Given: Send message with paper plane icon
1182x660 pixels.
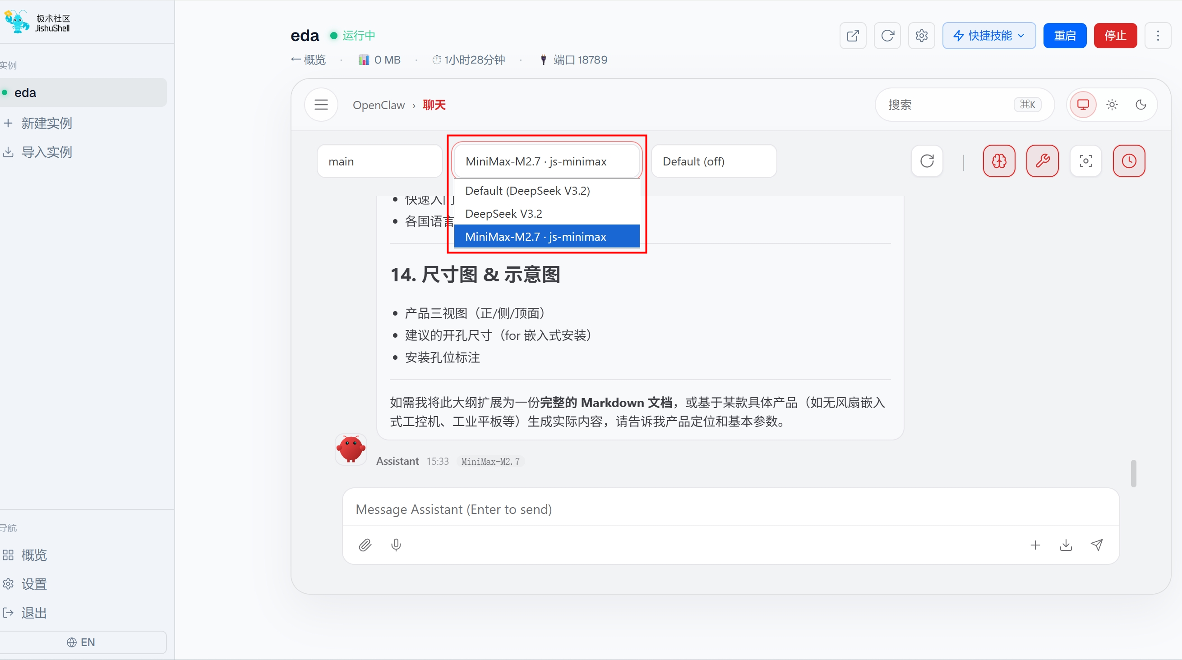Looking at the screenshot, I should coord(1097,545).
